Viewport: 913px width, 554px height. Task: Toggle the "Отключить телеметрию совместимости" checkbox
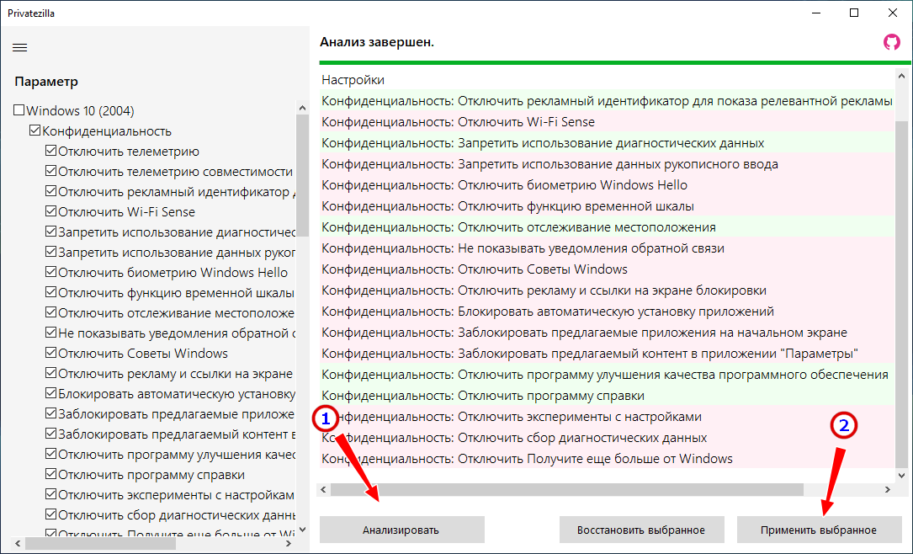tap(50, 171)
